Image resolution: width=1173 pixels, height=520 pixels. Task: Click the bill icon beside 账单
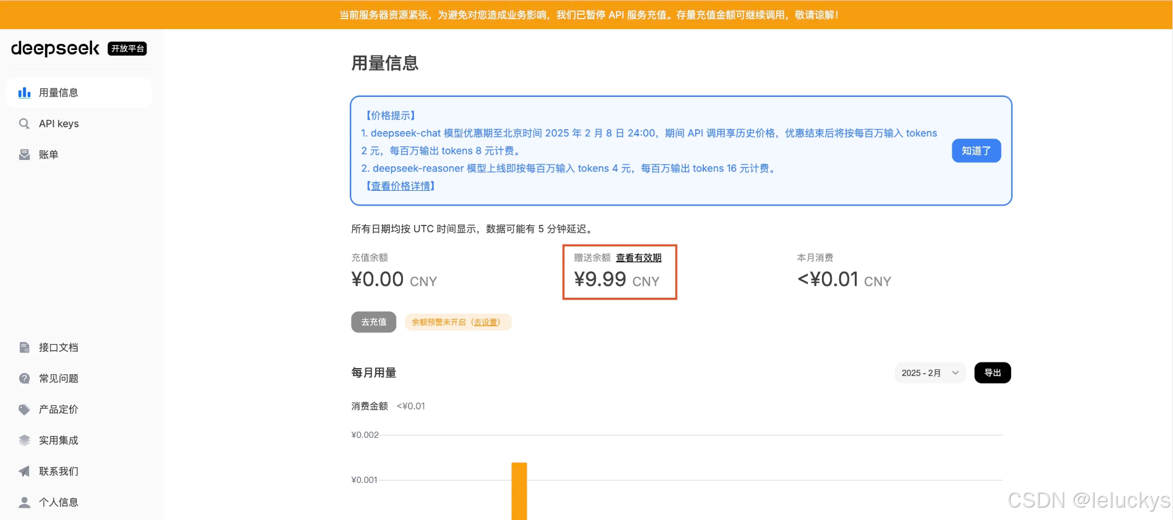pyautogui.click(x=24, y=154)
